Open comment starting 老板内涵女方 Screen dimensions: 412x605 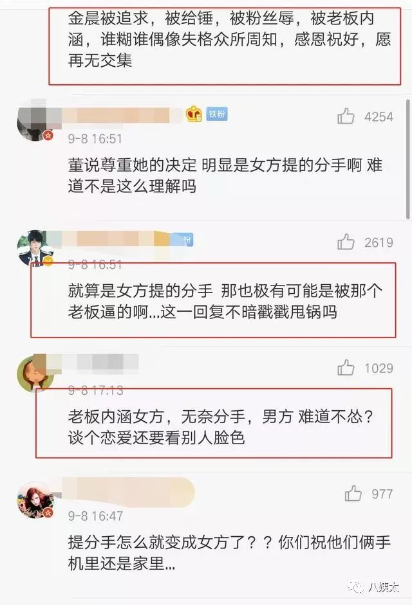(220, 427)
